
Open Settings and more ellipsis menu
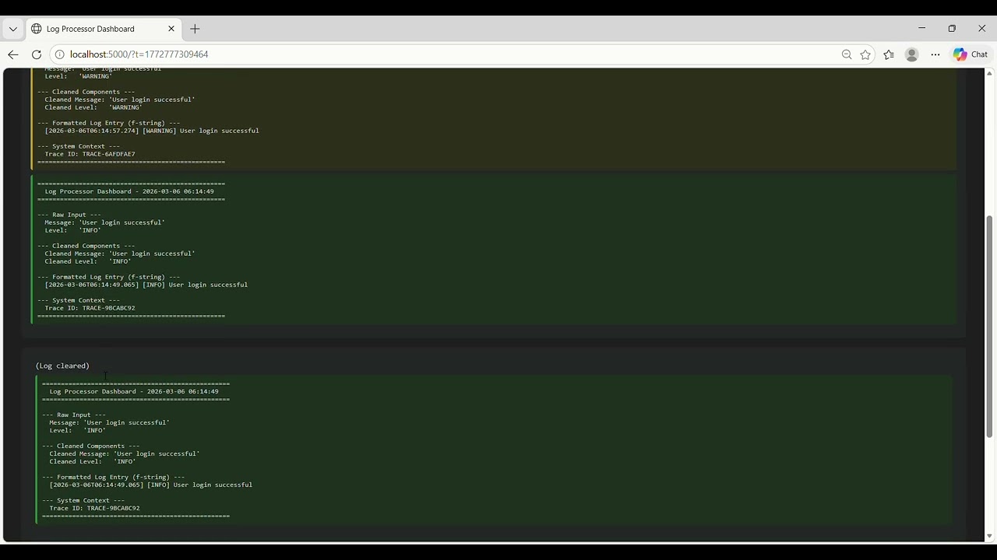935,54
